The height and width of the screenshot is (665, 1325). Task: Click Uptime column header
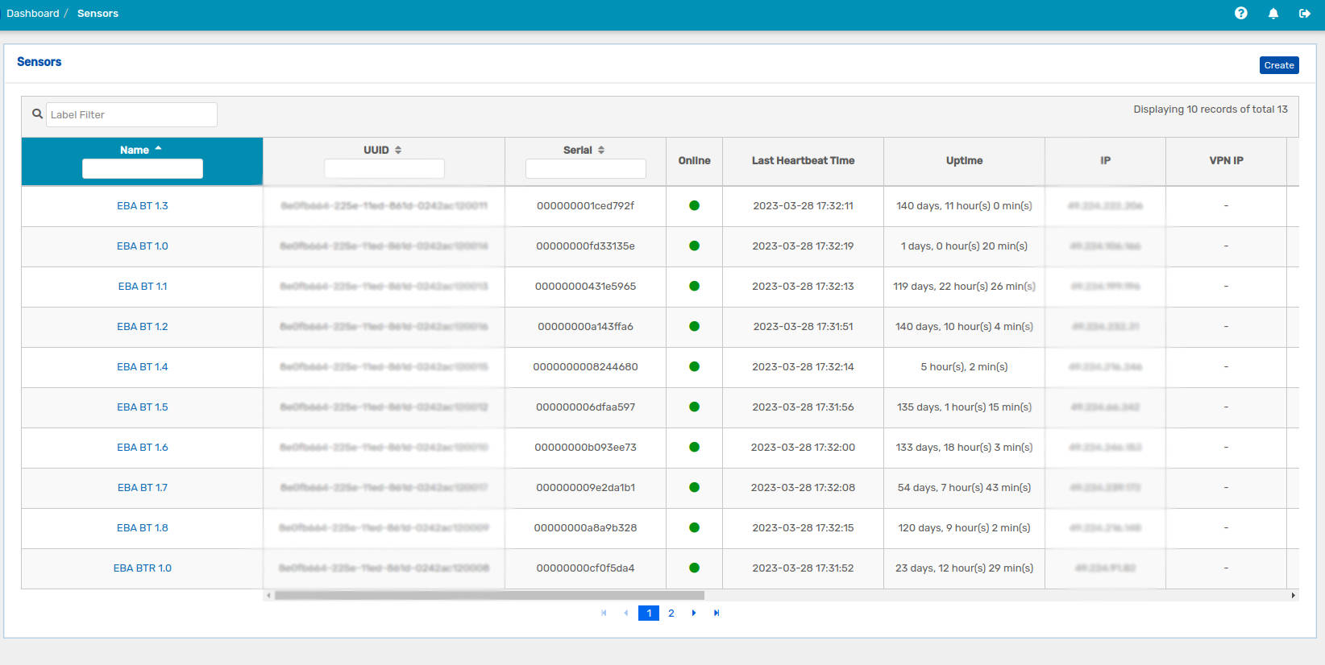[x=965, y=161]
